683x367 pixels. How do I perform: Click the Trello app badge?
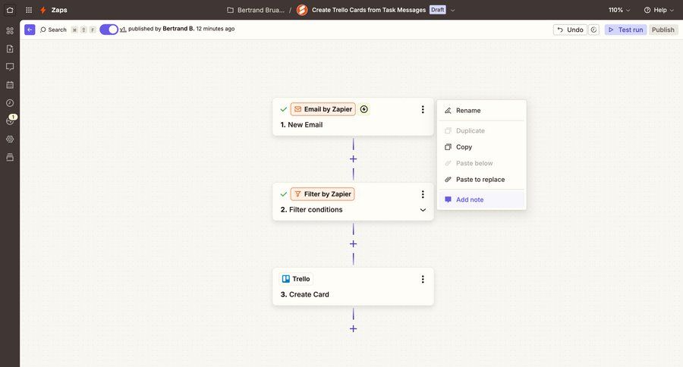click(296, 279)
